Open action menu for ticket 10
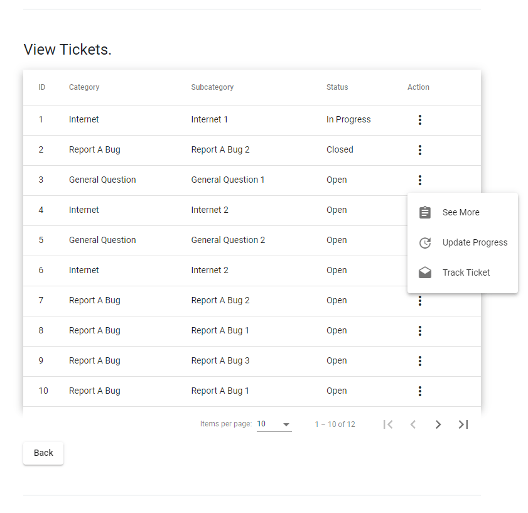The image size is (528, 513). click(419, 391)
